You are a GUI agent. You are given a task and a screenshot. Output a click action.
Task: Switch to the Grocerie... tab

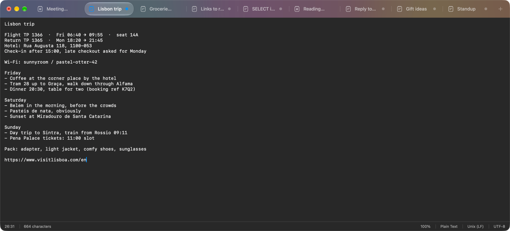pos(160,9)
